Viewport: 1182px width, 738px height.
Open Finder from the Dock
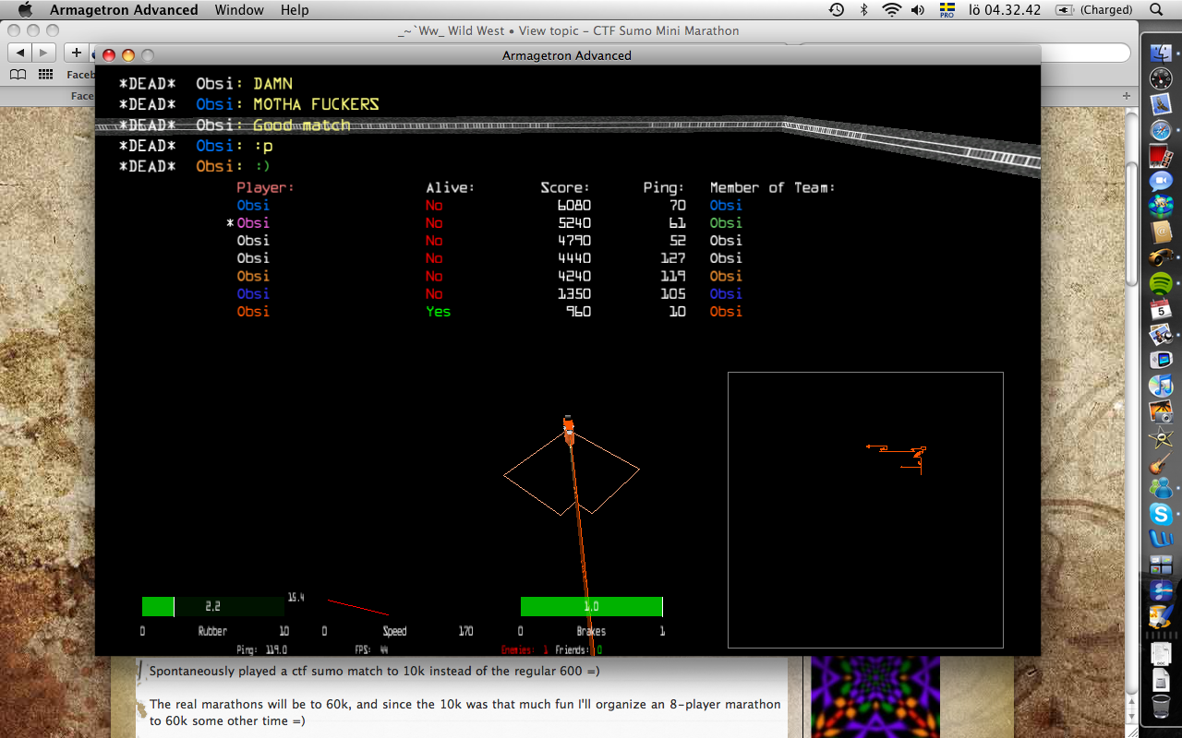[1161, 54]
